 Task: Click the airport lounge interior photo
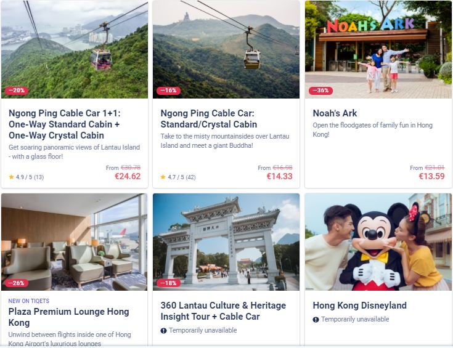coord(74,242)
